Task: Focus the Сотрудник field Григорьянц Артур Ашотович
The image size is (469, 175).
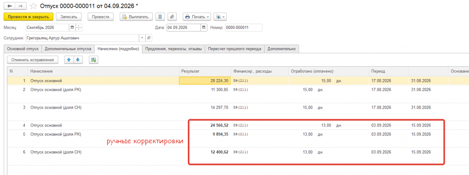Action: point(82,38)
